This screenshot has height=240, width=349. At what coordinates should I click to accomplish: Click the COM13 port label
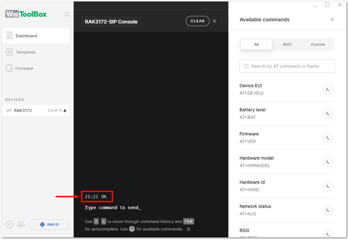[x=55, y=110]
